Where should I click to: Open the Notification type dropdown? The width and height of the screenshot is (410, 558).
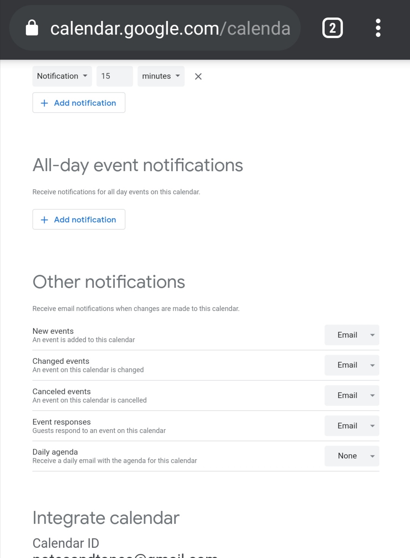[x=62, y=76]
